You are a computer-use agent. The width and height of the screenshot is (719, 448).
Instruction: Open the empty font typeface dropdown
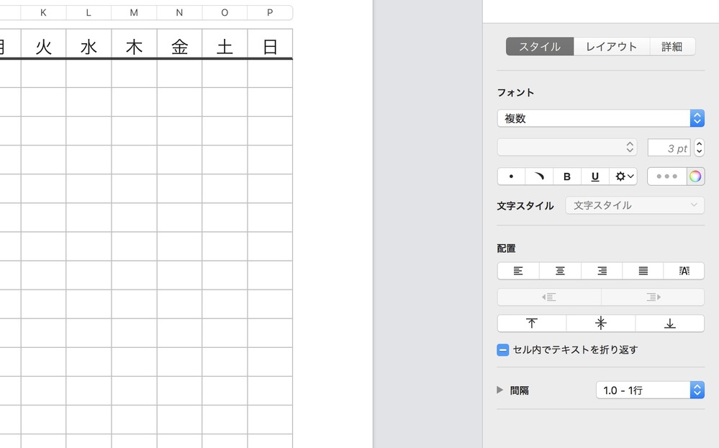pyautogui.click(x=566, y=148)
